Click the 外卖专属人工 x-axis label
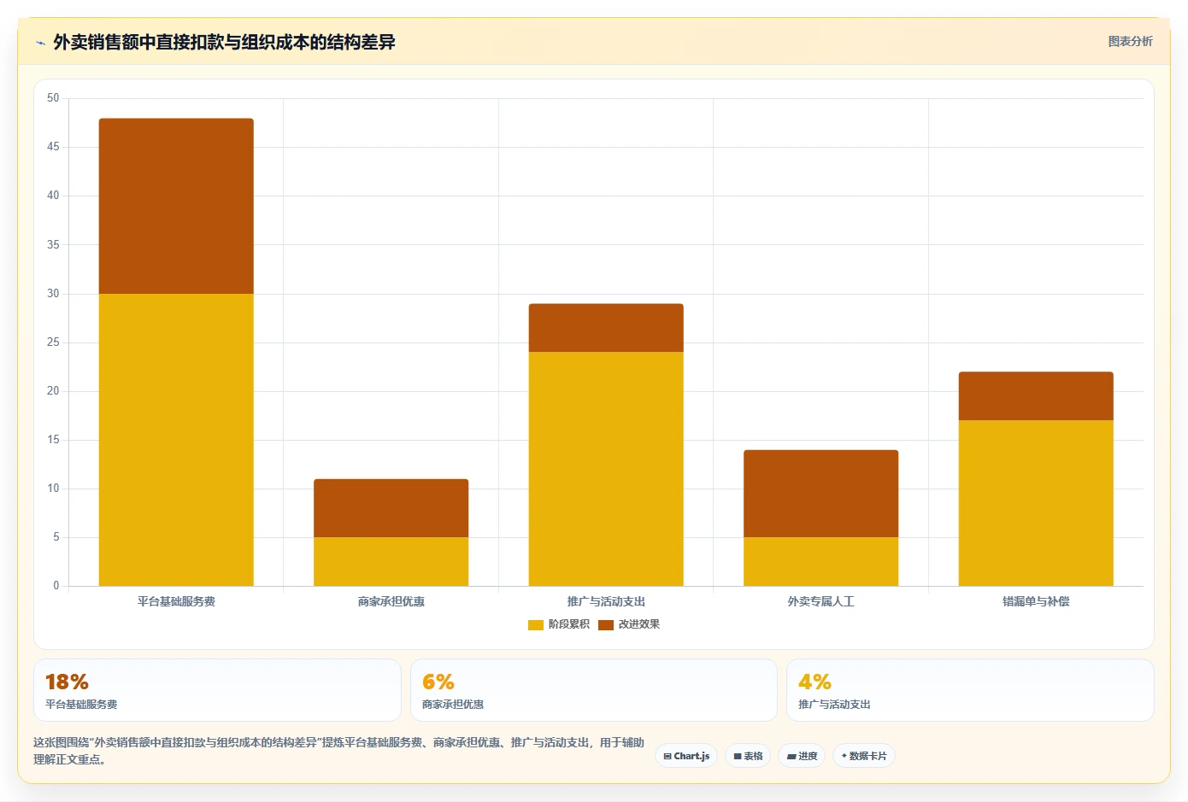 [x=821, y=602]
